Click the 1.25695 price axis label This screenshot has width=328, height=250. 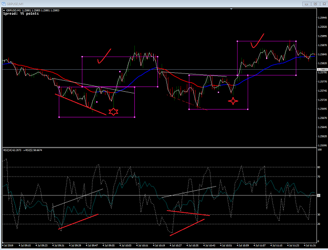(x=322, y=109)
